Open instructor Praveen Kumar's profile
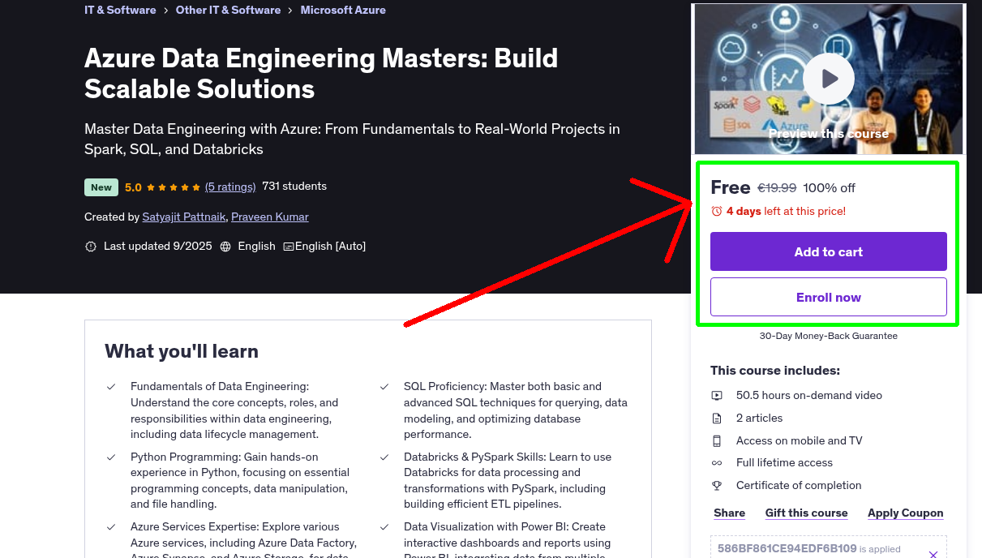The width and height of the screenshot is (982, 558). click(270, 217)
